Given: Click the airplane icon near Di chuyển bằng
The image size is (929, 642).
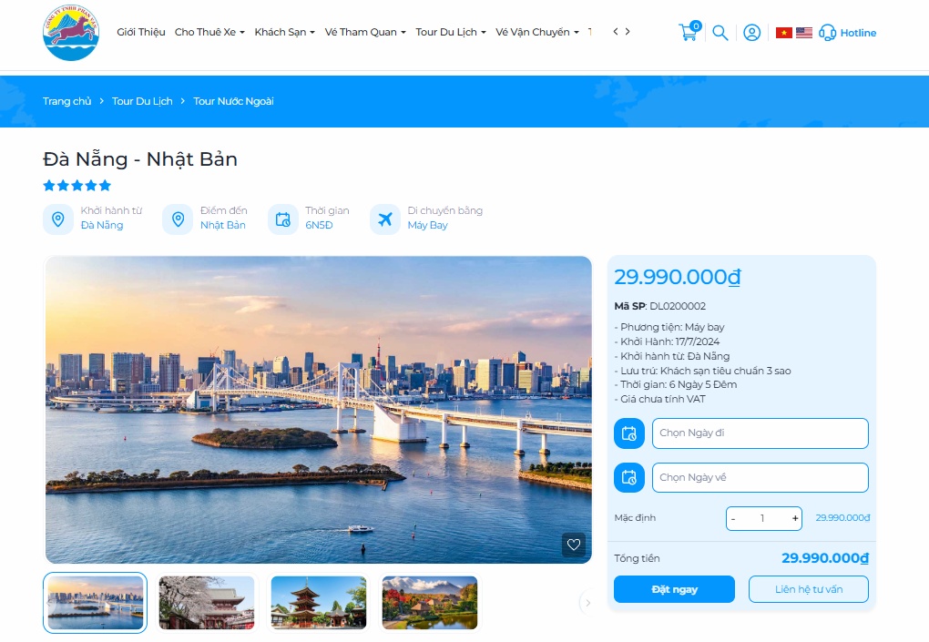Looking at the screenshot, I should click(x=385, y=219).
